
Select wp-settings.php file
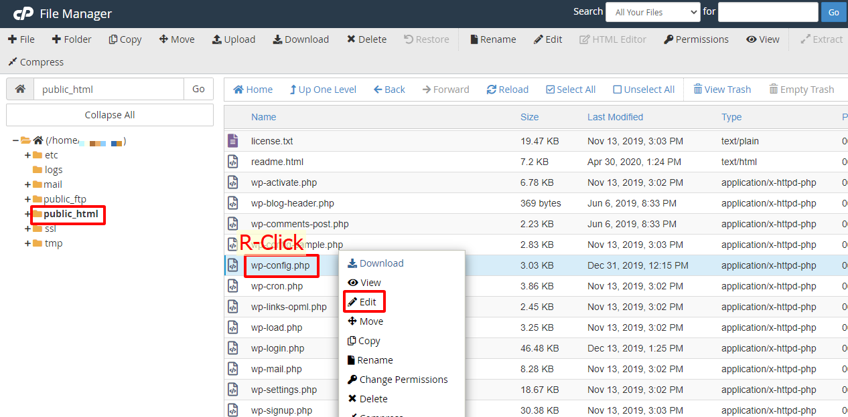coord(284,390)
